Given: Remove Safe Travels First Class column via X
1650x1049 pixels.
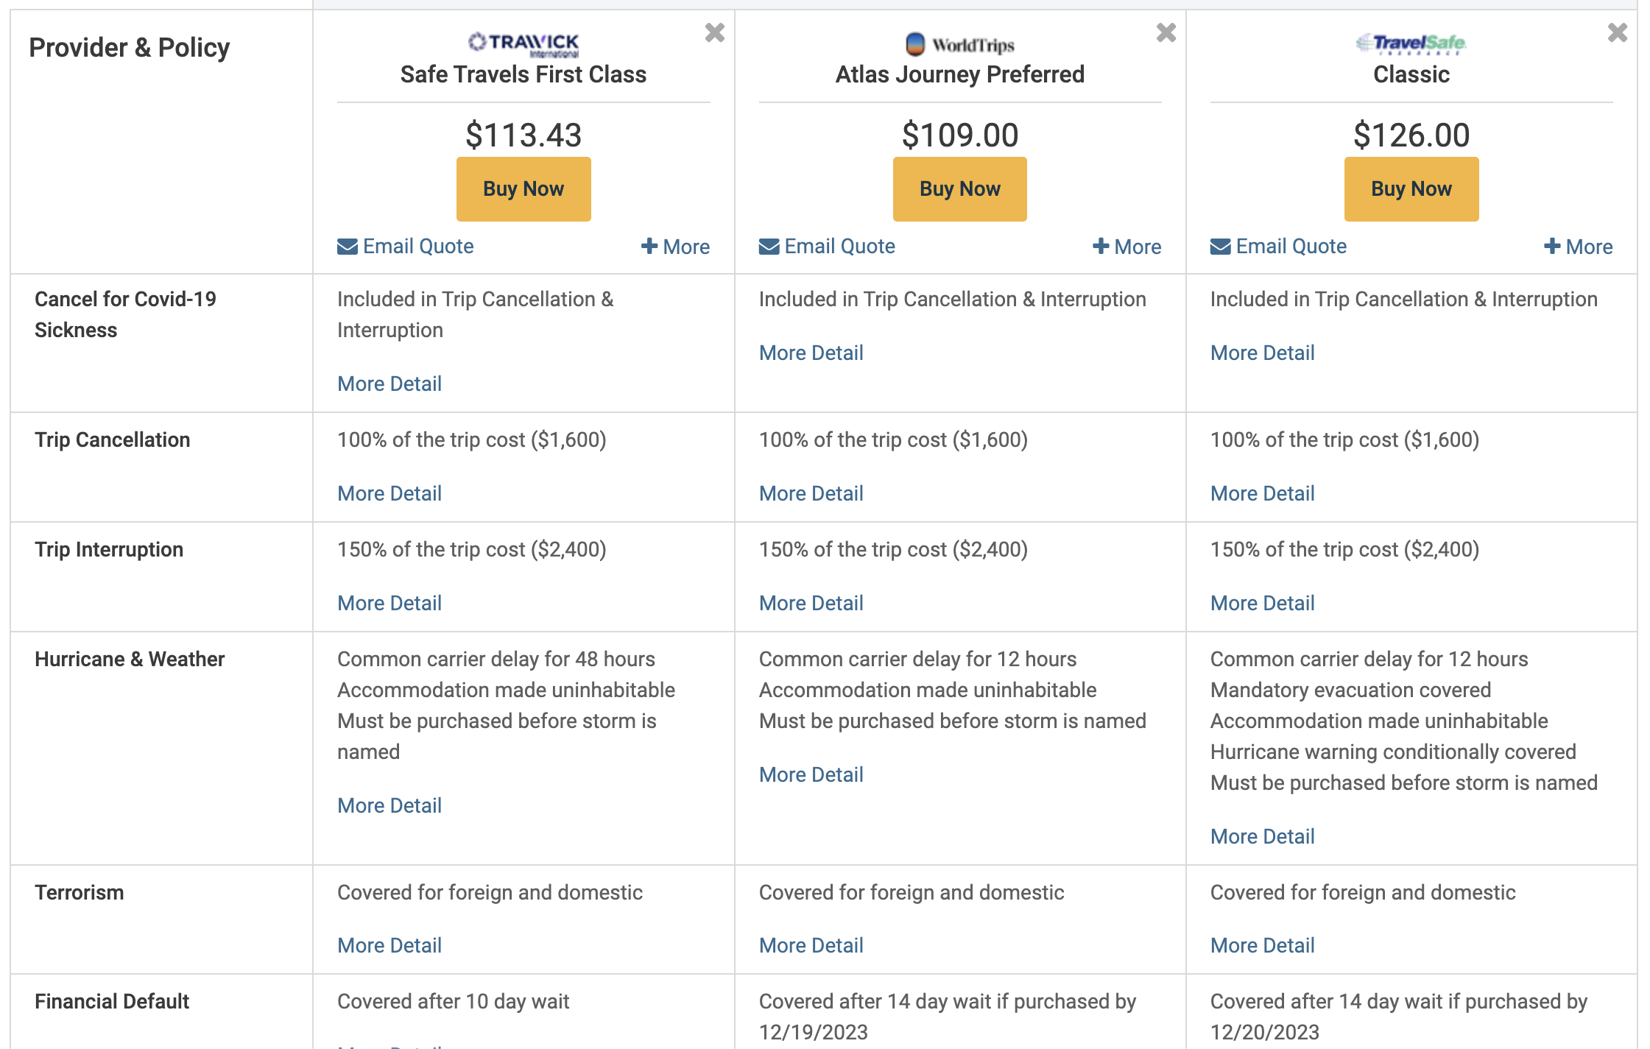Looking at the screenshot, I should (x=714, y=32).
